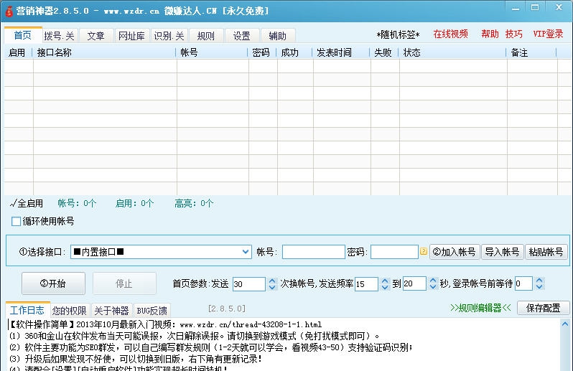Decrease the 到 20 seconds stepper down arrow

point(433,287)
